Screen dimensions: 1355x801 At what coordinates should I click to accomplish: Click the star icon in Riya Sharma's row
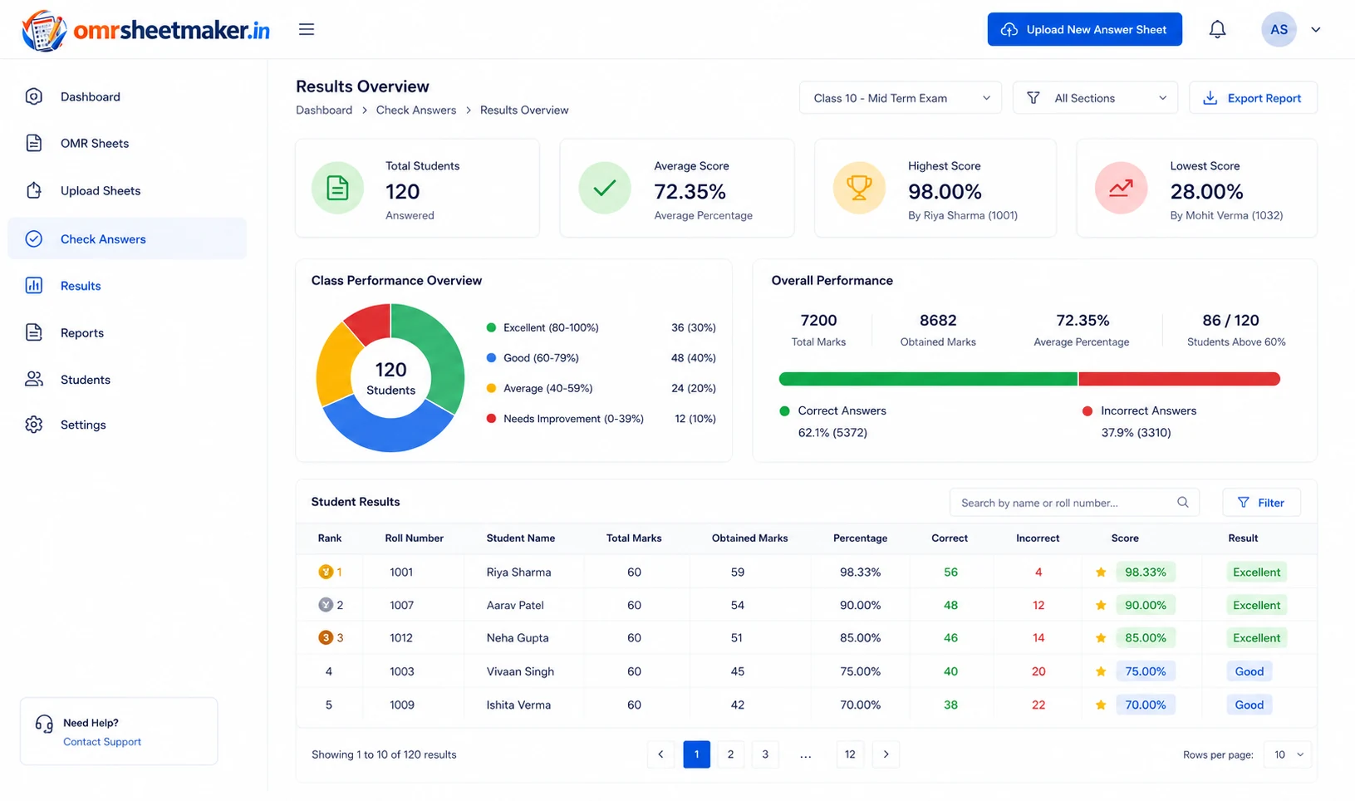point(1101,572)
